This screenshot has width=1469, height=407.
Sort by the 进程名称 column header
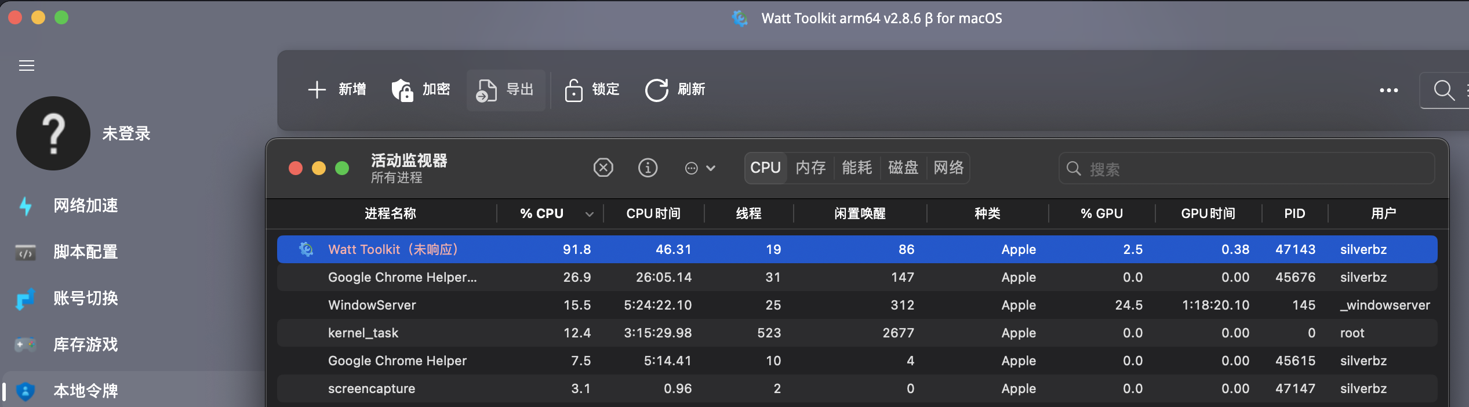click(390, 214)
